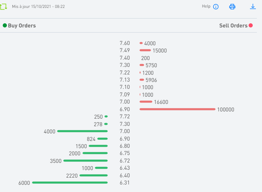Click the 100000 sell bar at 6.90
This screenshot has height=192, width=262.
coord(177,109)
